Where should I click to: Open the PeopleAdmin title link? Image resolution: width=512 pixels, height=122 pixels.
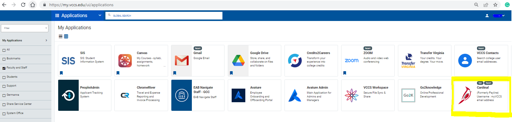[90, 88]
